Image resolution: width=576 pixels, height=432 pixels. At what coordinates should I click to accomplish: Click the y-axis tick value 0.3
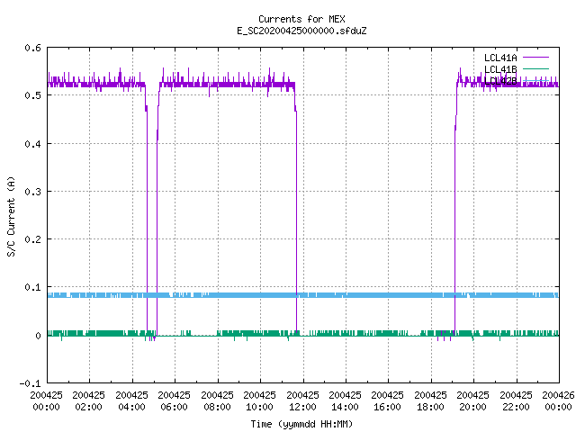(32, 192)
